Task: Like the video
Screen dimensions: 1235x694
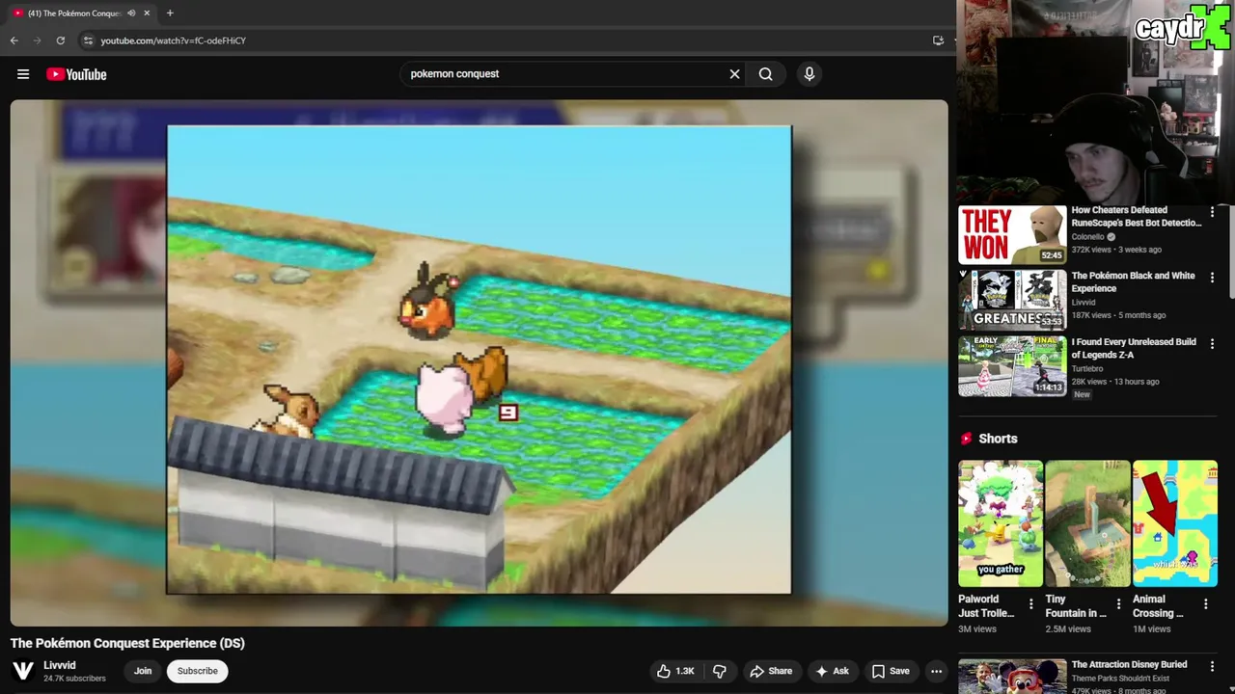Action: (675, 671)
